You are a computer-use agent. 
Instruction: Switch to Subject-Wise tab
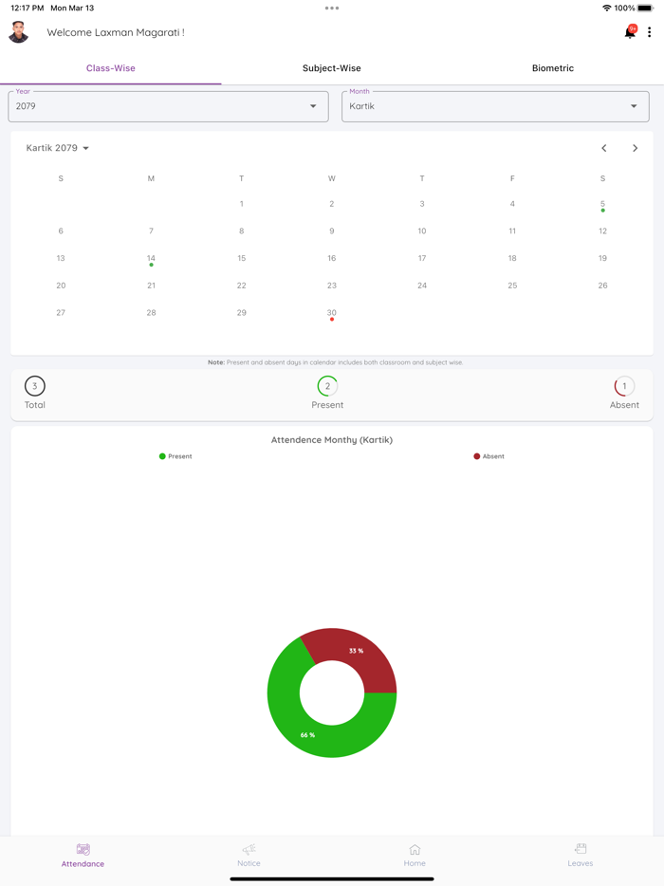[x=332, y=67]
